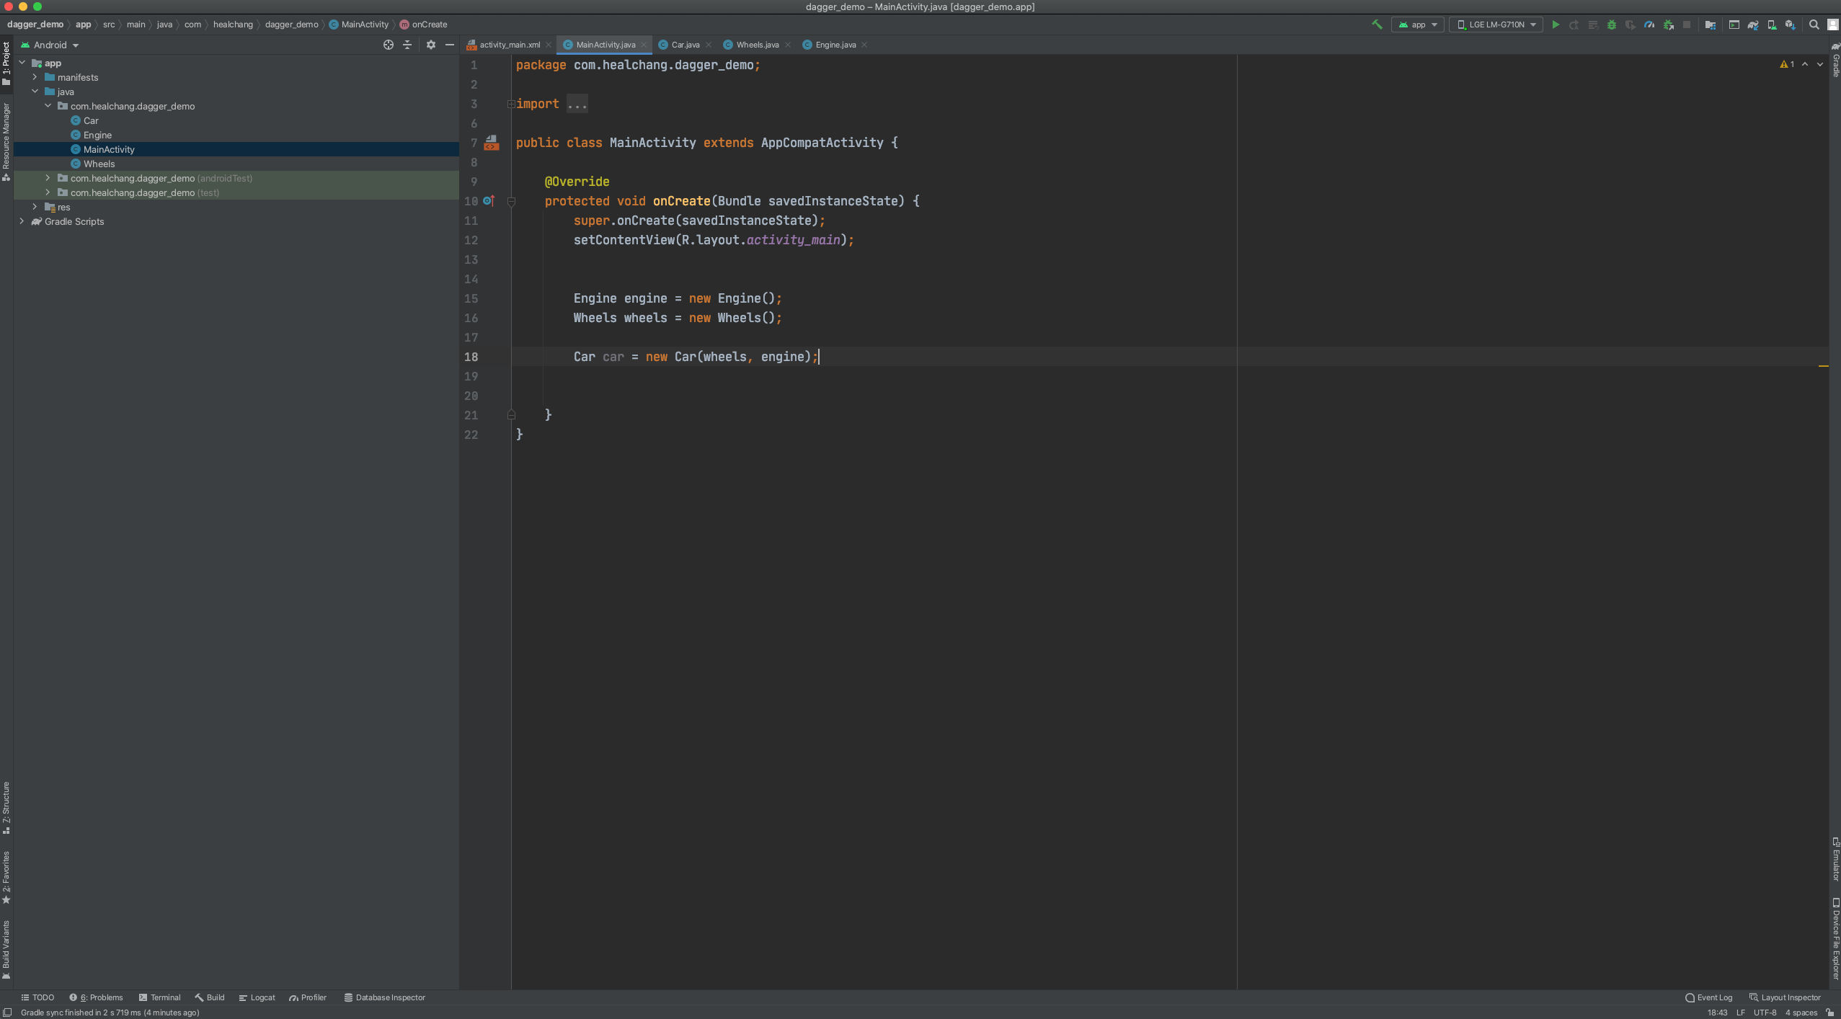Select the Wheels class in project tree
The image size is (1841, 1019).
[99, 164]
